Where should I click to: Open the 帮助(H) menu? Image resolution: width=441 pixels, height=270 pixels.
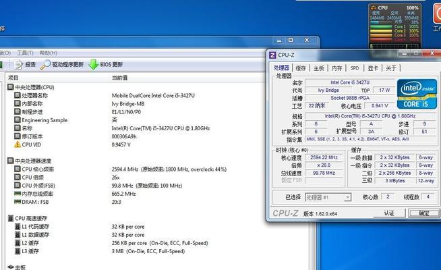pos(48,53)
